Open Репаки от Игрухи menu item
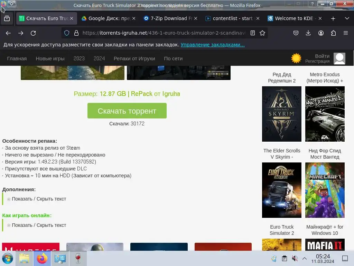The height and width of the screenshot is (266, 354). [x=134, y=59]
